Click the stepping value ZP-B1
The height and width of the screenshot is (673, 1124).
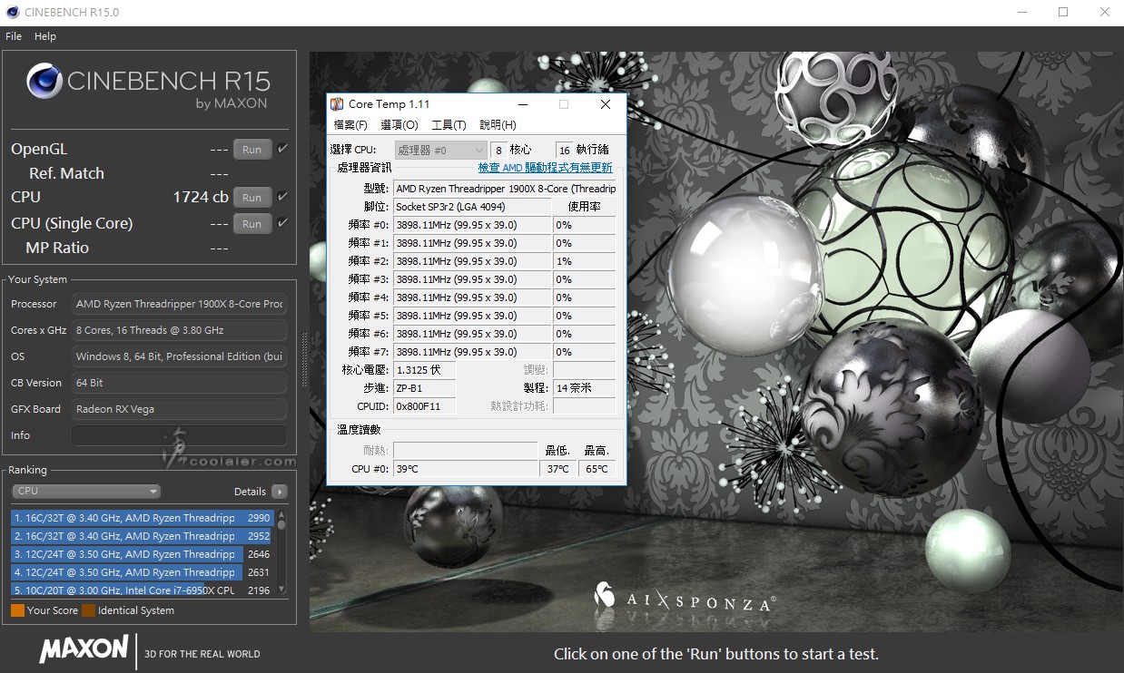pyautogui.click(x=424, y=388)
